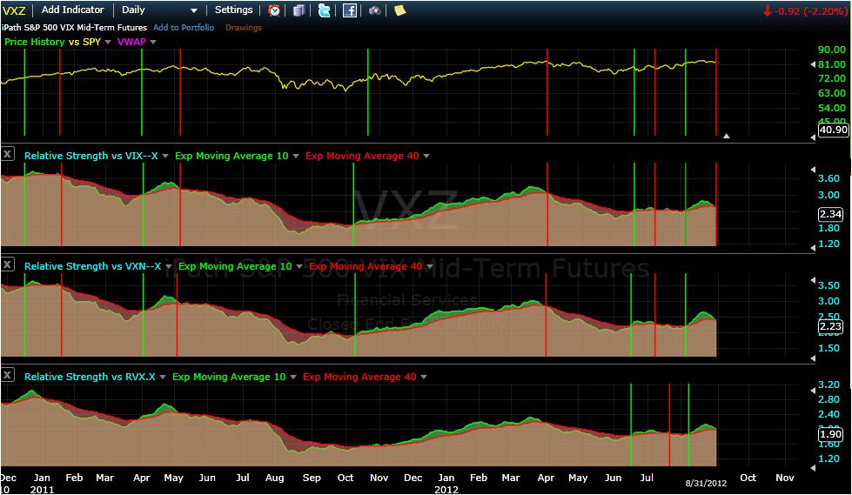Click Relative Strength vs RVX.X label

[x=91, y=377]
